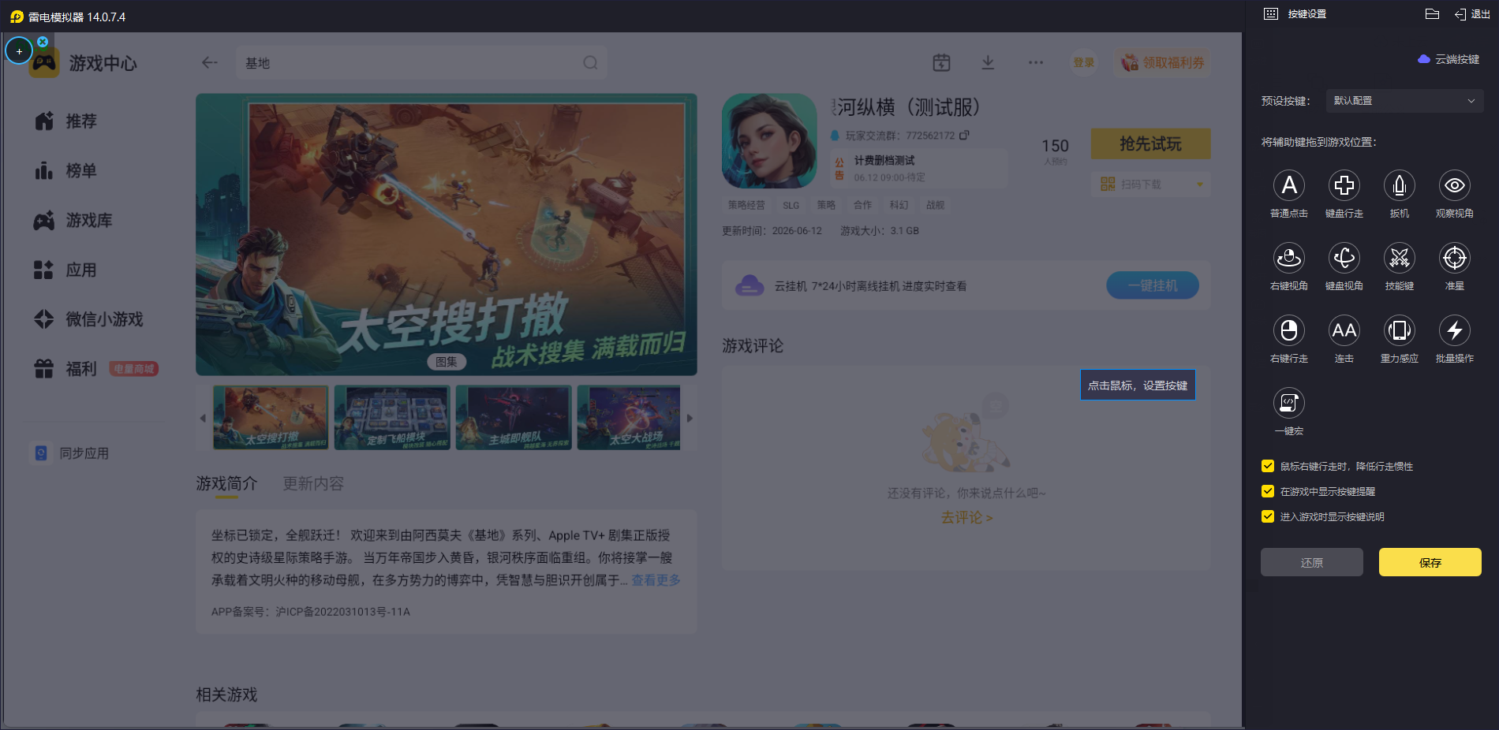The width and height of the screenshot is (1499, 730).
Task: Click the 计费删档测试 announcement
Action: click(x=919, y=168)
